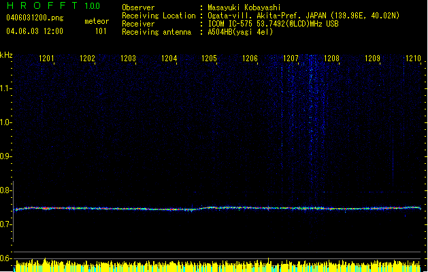This screenshot has height=272, width=428.
Task: Click antenna value A504HB(yagi 4el)
Action: click(x=240, y=32)
